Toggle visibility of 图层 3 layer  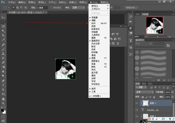pos(137,103)
